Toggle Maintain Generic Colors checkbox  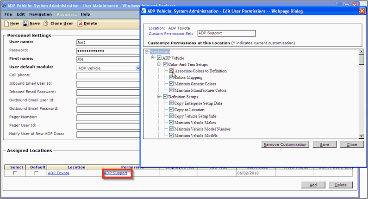click(x=171, y=84)
